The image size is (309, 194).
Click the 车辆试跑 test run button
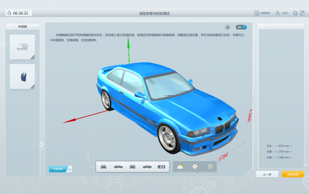pyautogui.click(x=58, y=169)
